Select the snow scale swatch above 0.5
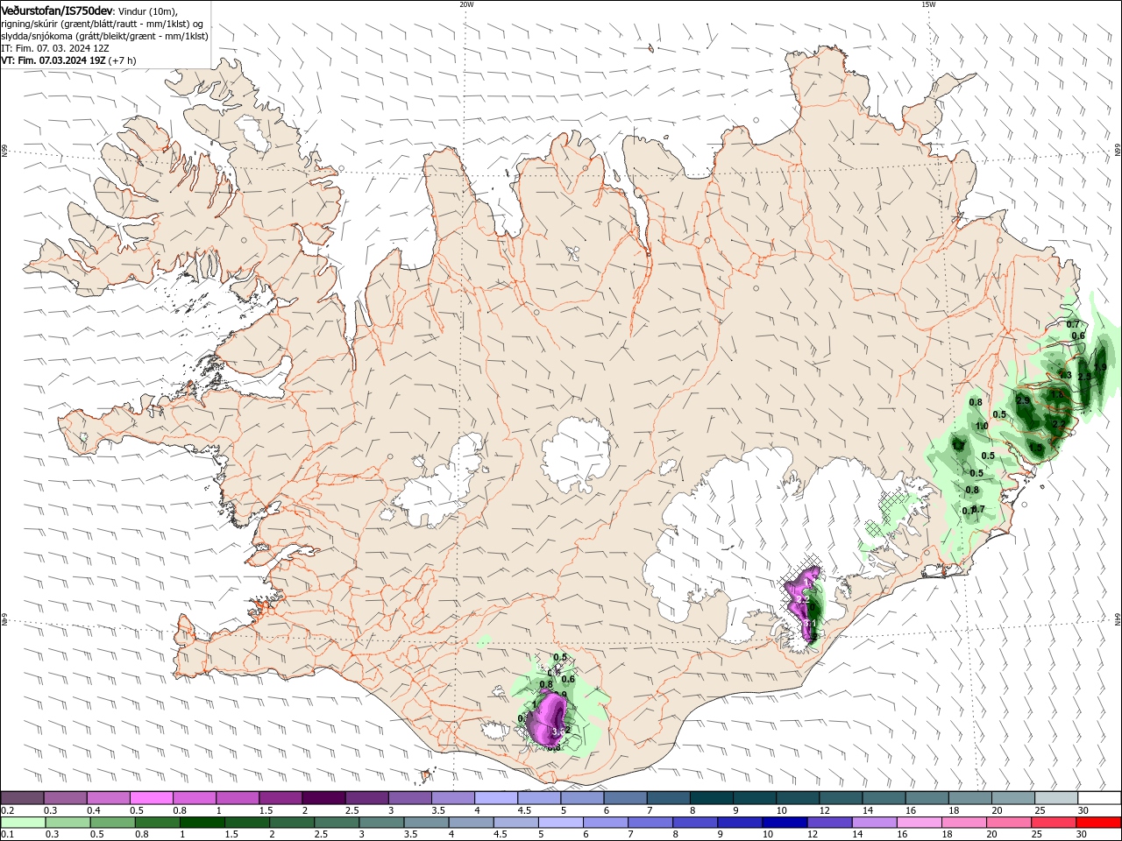This screenshot has width=1122, height=841. pos(152,798)
